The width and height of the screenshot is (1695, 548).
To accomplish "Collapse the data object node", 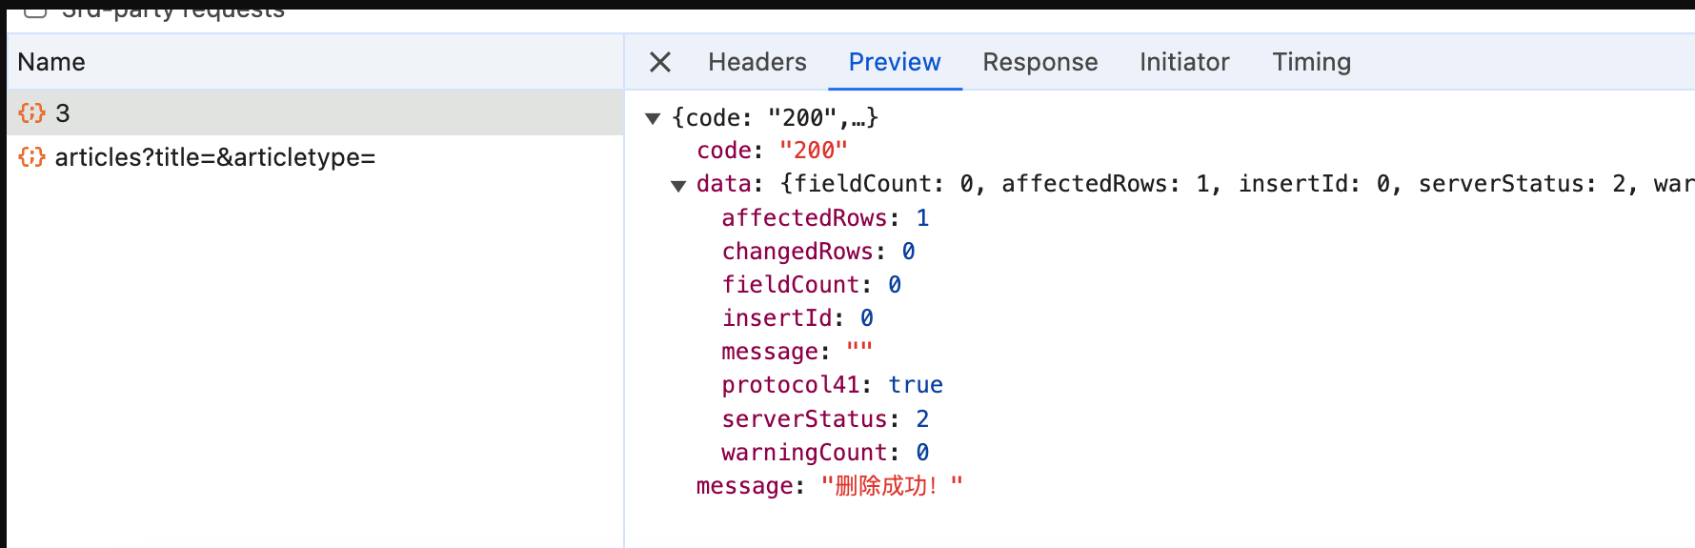I will pos(678,185).
